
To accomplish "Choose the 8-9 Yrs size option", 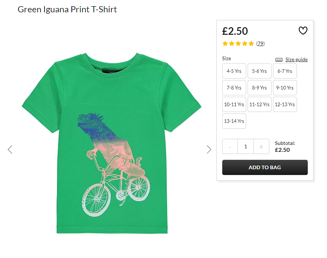I will click(260, 88).
